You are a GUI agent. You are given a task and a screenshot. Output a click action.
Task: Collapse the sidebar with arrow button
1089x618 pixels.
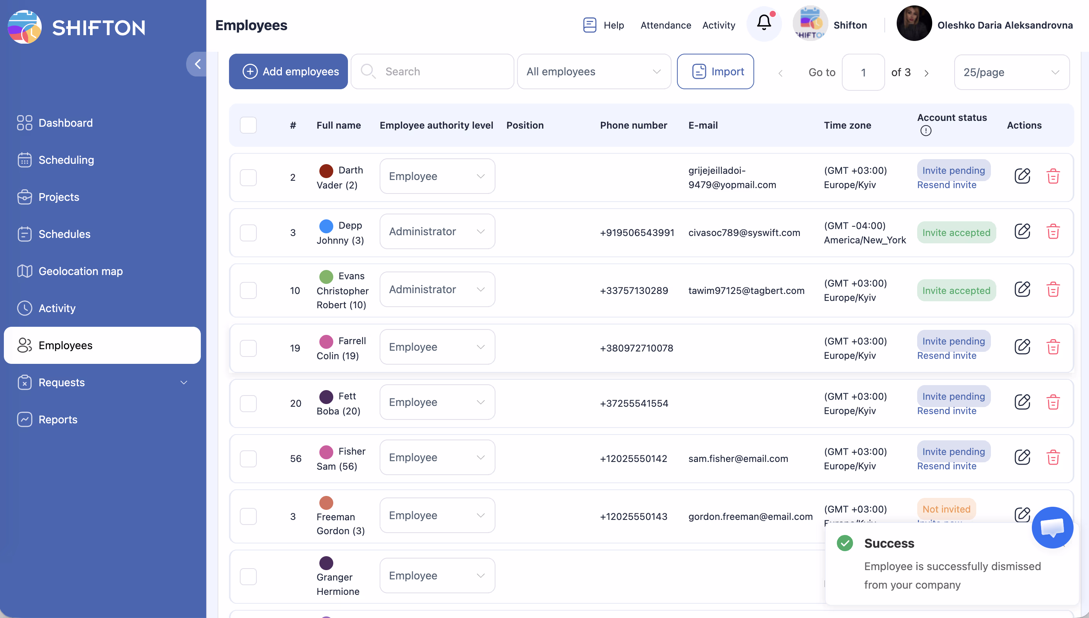197,64
